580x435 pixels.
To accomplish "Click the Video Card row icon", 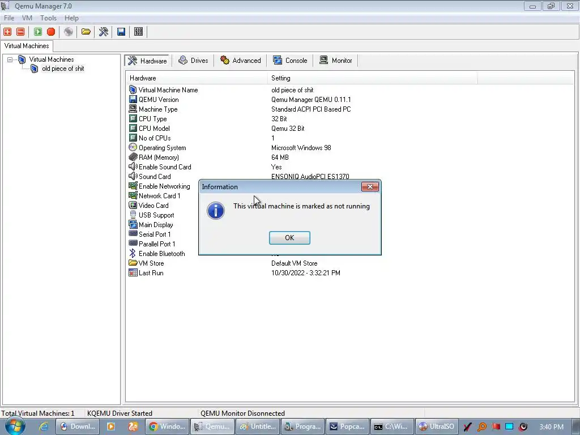I will click(x=133, y=205).
